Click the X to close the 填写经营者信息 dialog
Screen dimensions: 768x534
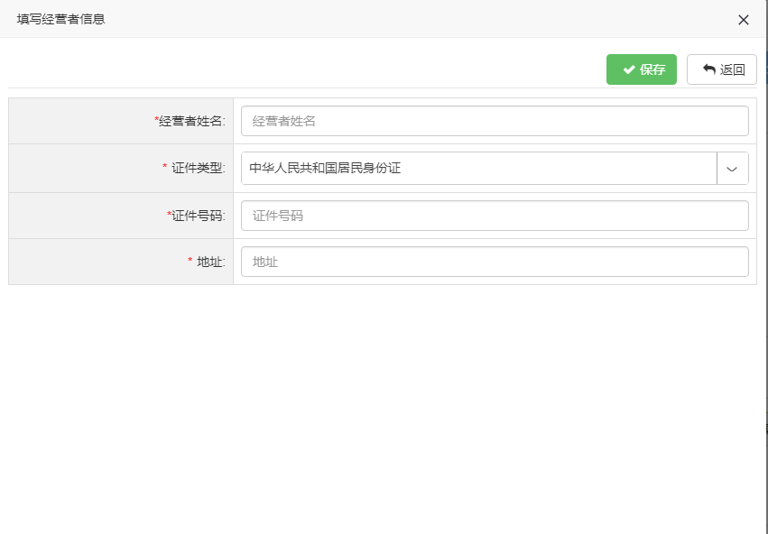click(x=743, y=19)
